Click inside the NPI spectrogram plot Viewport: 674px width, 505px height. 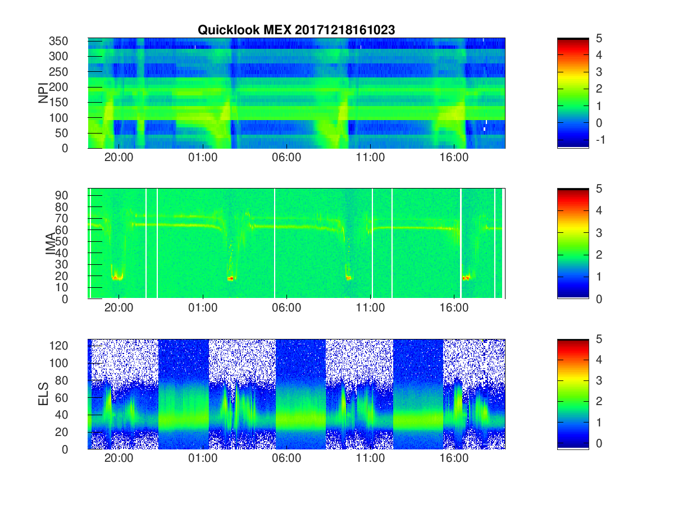click(297, 93)
